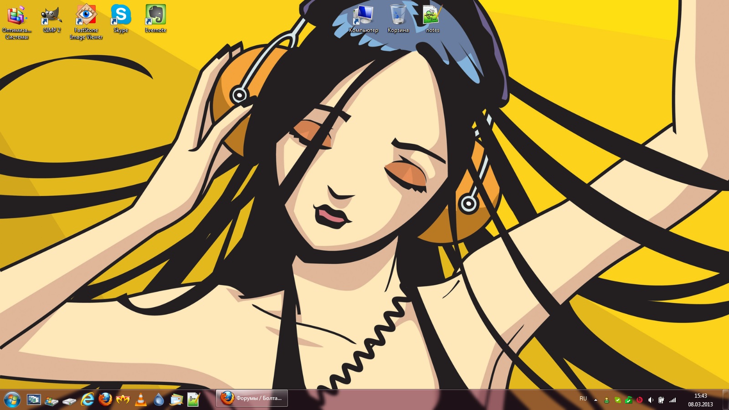Open the red Beats audio tray icon

[639, 400]
